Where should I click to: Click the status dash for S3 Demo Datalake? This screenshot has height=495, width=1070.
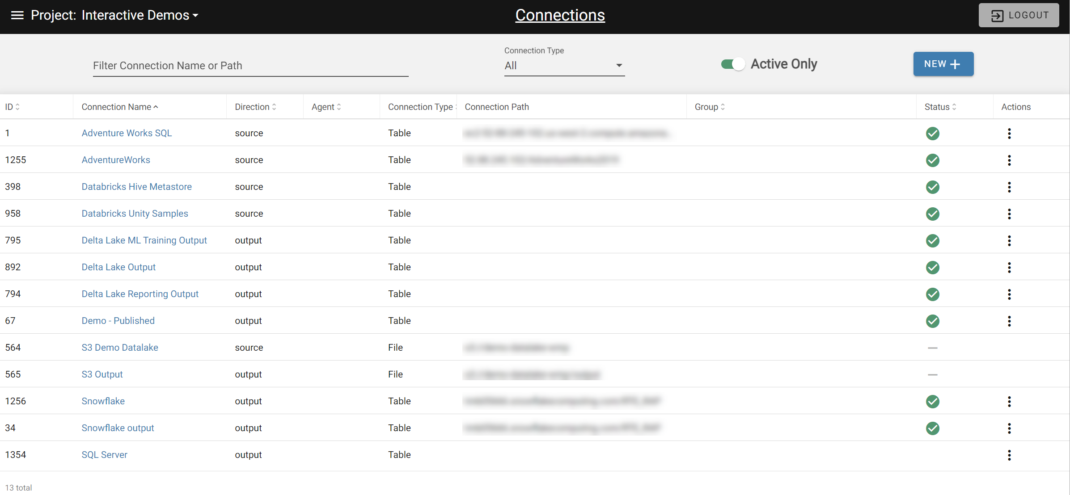pos(932,348)
